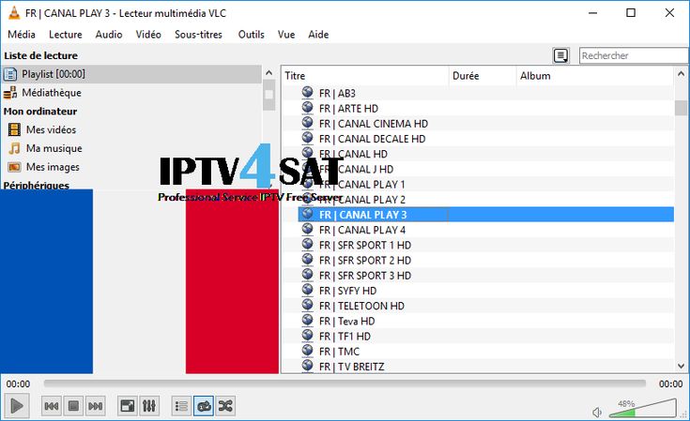The width and height of the screenshot is (690, 421).
Task: Click the playback seek bar
Action: [x=345, y=383]
